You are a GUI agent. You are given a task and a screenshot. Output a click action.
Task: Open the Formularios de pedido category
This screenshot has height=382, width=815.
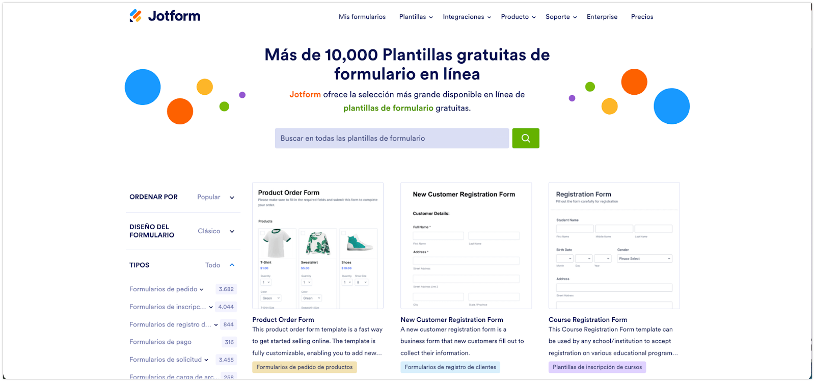163,289
